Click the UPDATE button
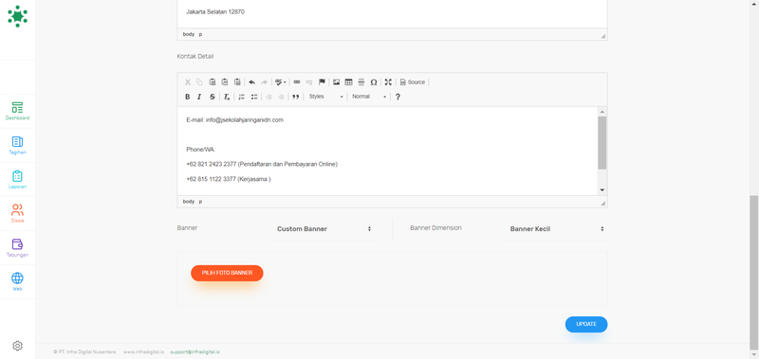This screenshot has width=759, height=359. pyautogui.click(x=586, y=324)
